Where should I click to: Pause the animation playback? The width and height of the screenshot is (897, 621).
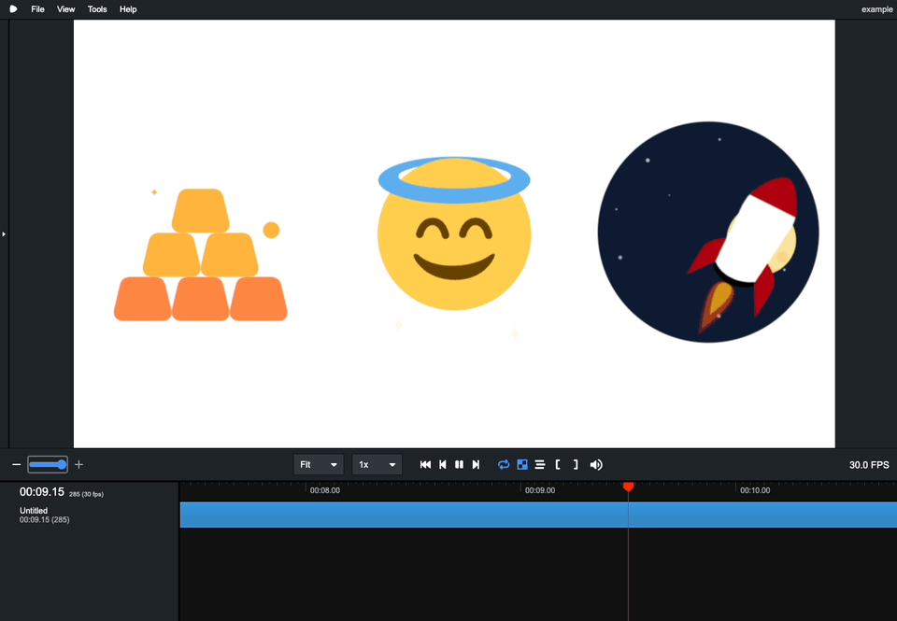(x=459, y=464)
